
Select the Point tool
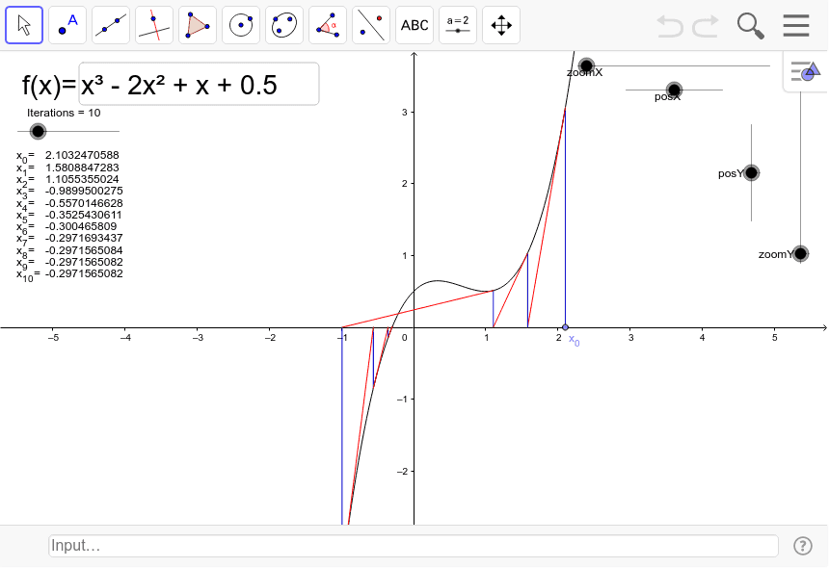pos(67,25)
